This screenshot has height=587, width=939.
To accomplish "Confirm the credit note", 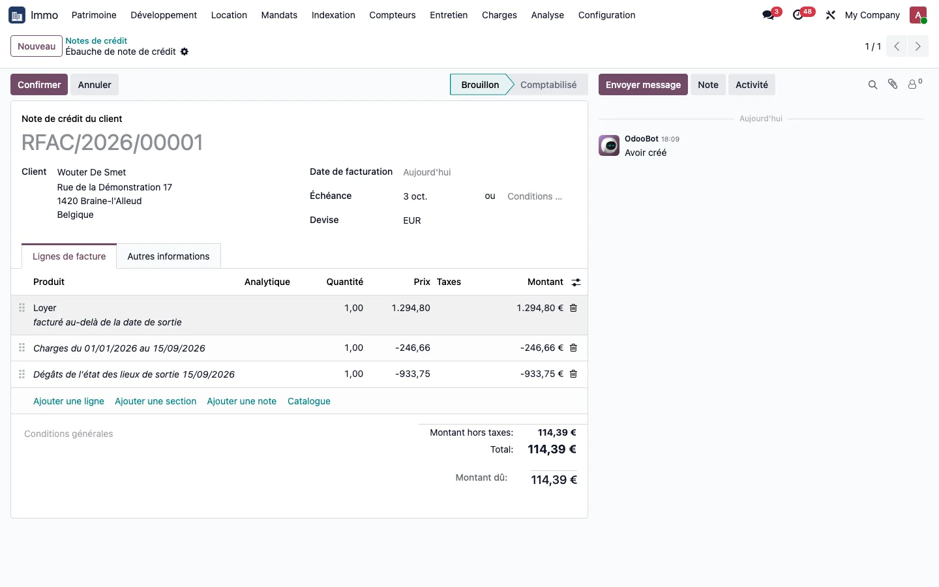I will click(x=39, y=85).
